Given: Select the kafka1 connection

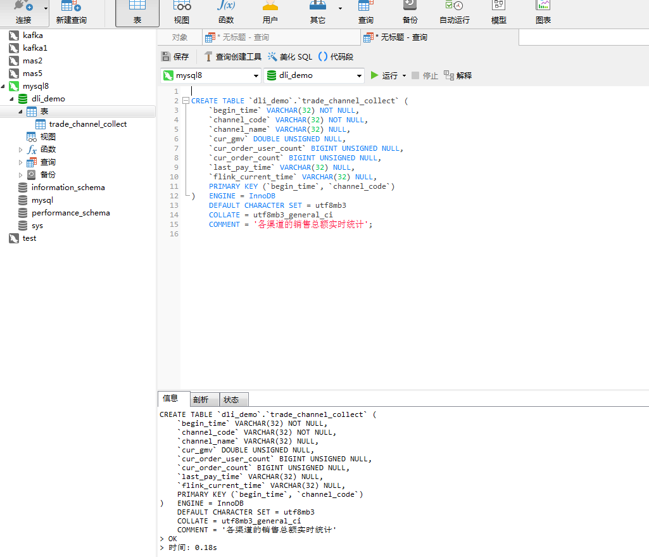Looking at the screenshot, I should (35, 48).
